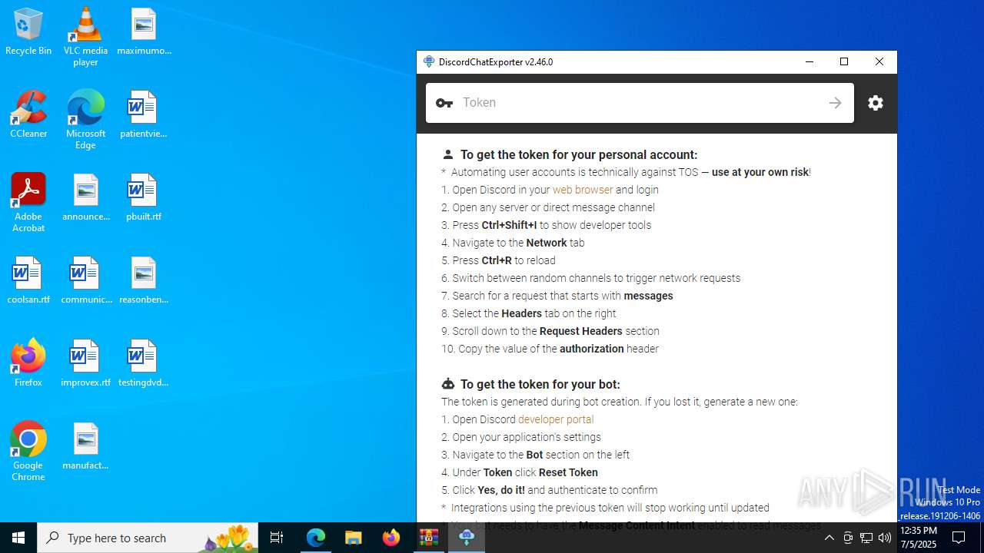Select Microsoft Edge desktop shortcut

click(85, 120)
